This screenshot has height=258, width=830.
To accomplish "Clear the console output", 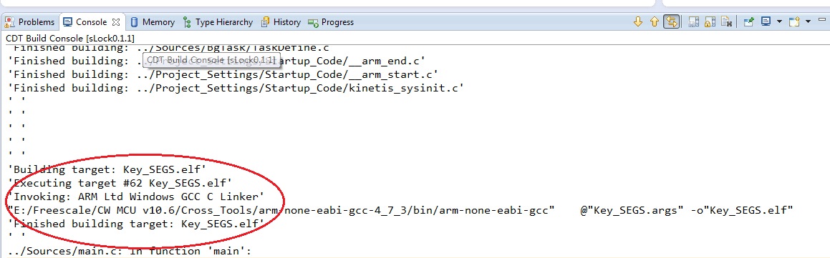I will (x=728, y=21).
